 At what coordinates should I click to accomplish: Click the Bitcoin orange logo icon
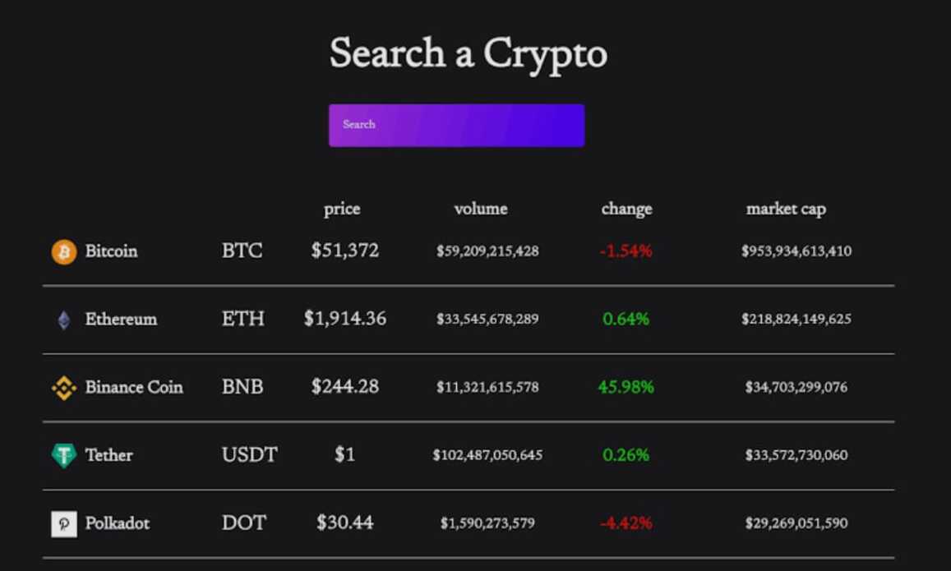coord(63,251)
